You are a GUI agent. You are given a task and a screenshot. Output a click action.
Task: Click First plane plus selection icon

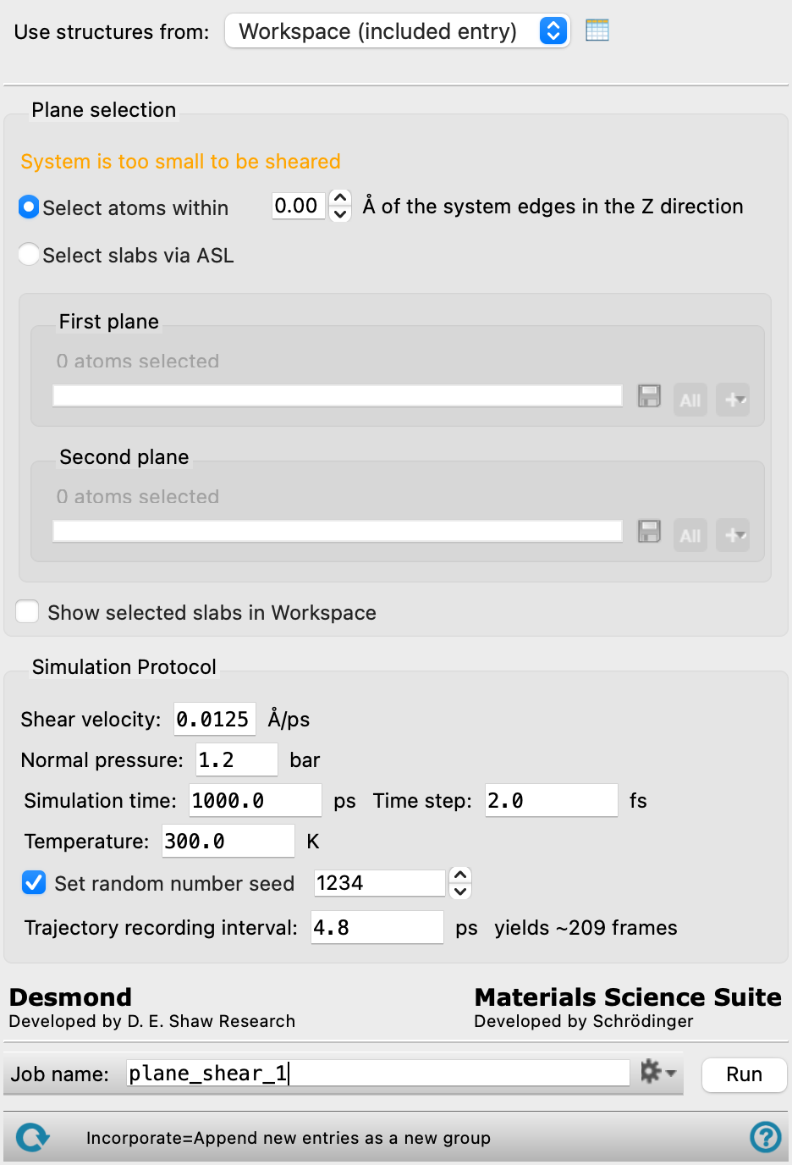click(733, 400)
